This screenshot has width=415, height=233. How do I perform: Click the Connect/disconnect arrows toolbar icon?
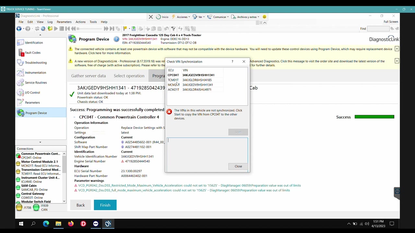37,29
